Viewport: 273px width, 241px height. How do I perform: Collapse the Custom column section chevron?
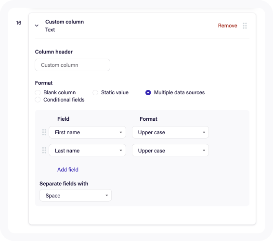(37, 25)
